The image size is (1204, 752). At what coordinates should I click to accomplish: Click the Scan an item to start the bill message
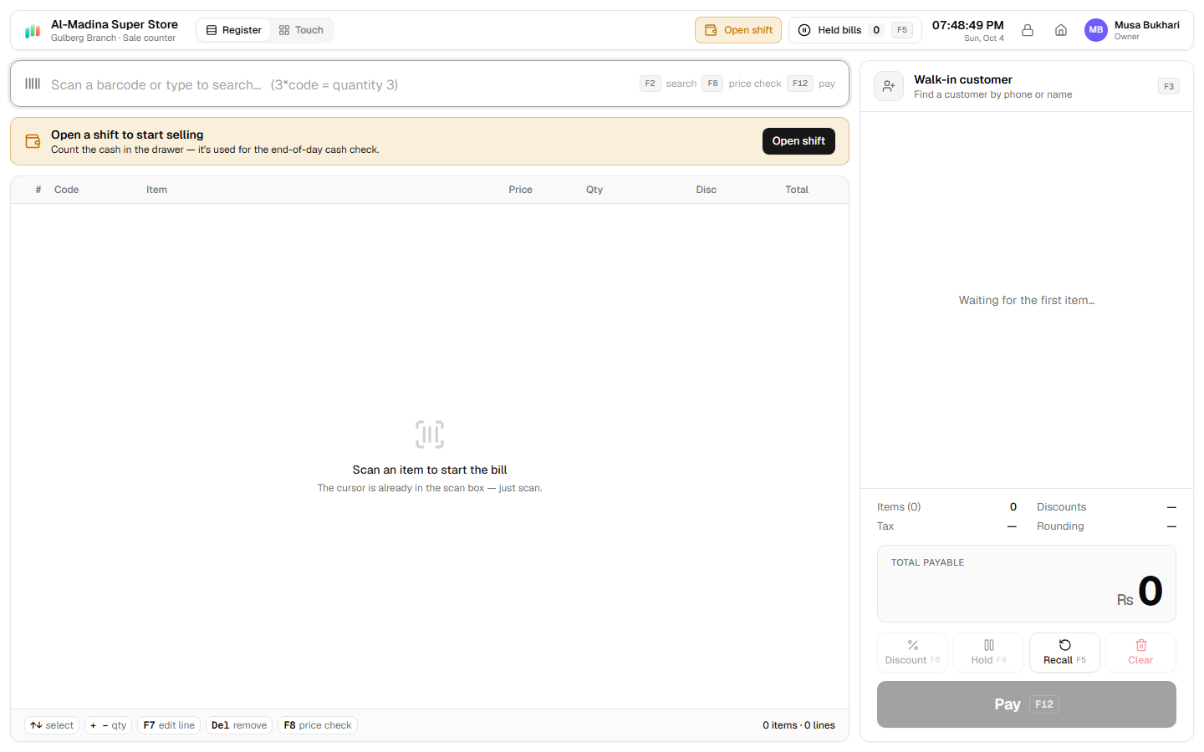(x=430, y=470)
